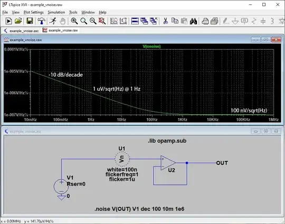Click the Print icon
Screen dimensions: 285x224
pyautogui.click(x=205, y=21)
